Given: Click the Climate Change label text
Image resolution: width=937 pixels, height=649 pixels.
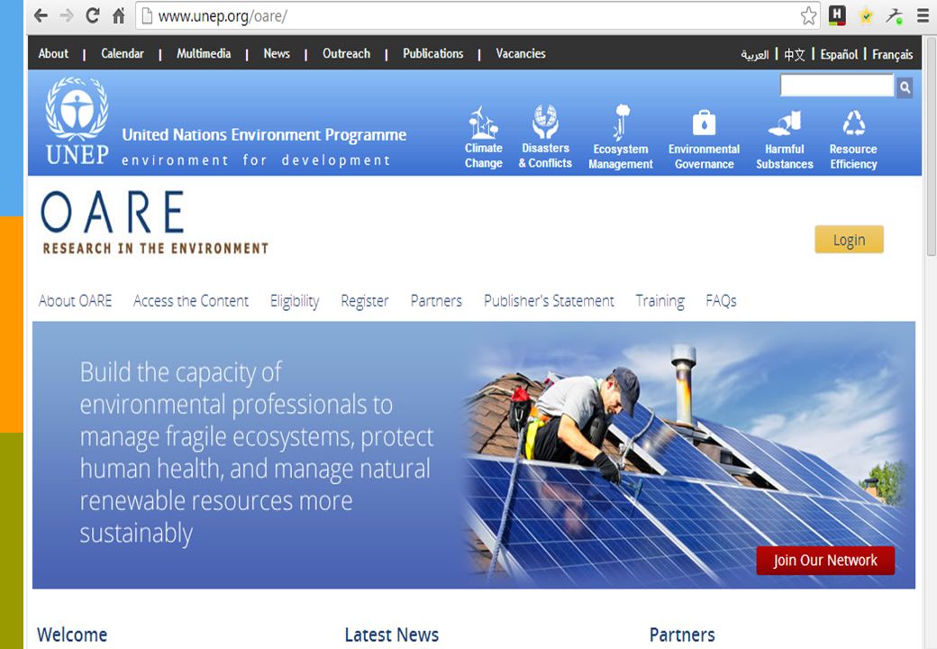Looking at the screenshot, I should point(484,155).
